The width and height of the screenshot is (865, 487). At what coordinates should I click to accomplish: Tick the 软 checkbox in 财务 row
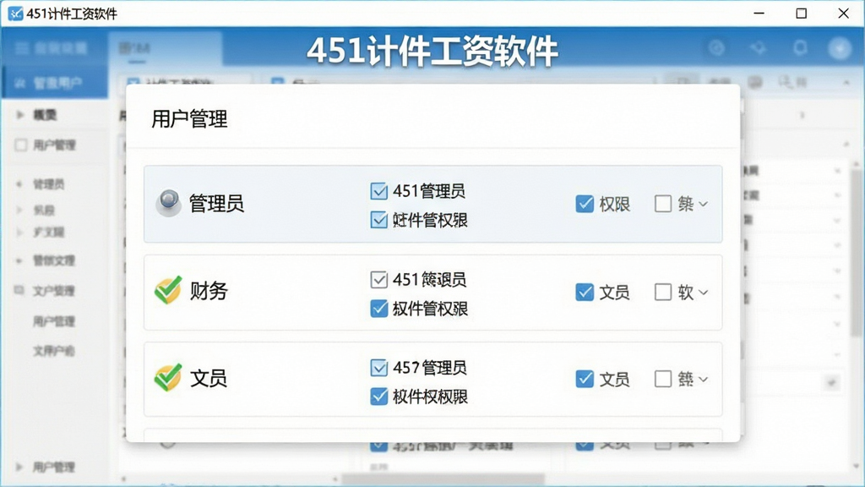[663, 292]
